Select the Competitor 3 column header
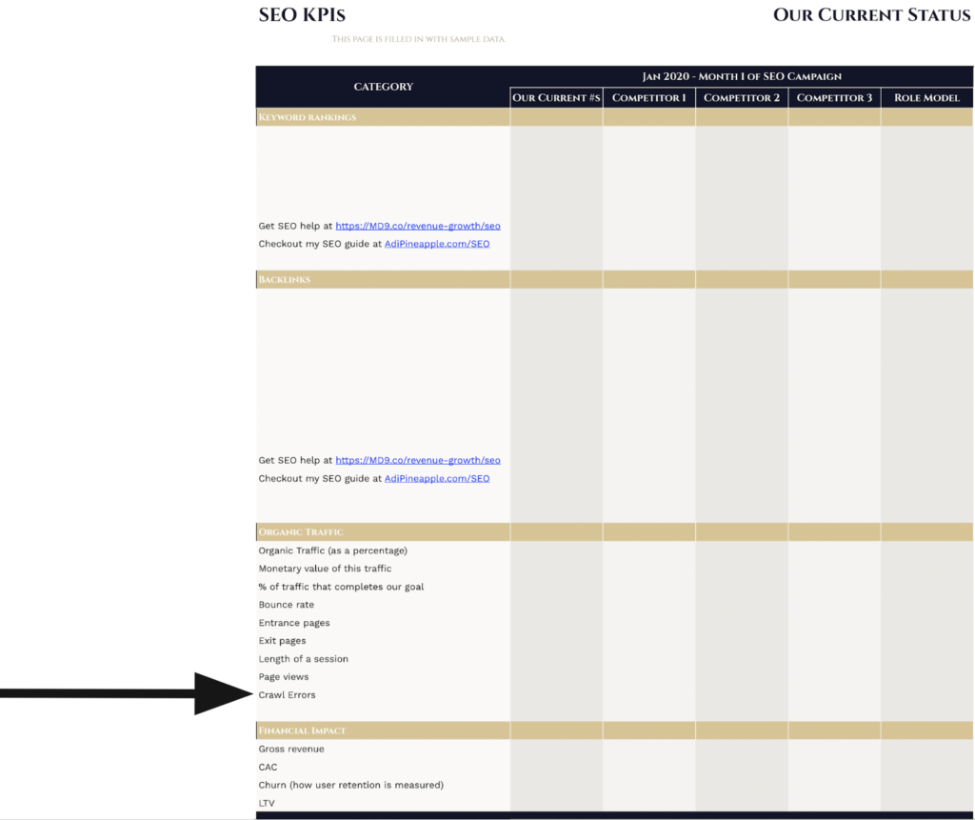The width and height of the screenshot is (975, 820). coord(834,98)
